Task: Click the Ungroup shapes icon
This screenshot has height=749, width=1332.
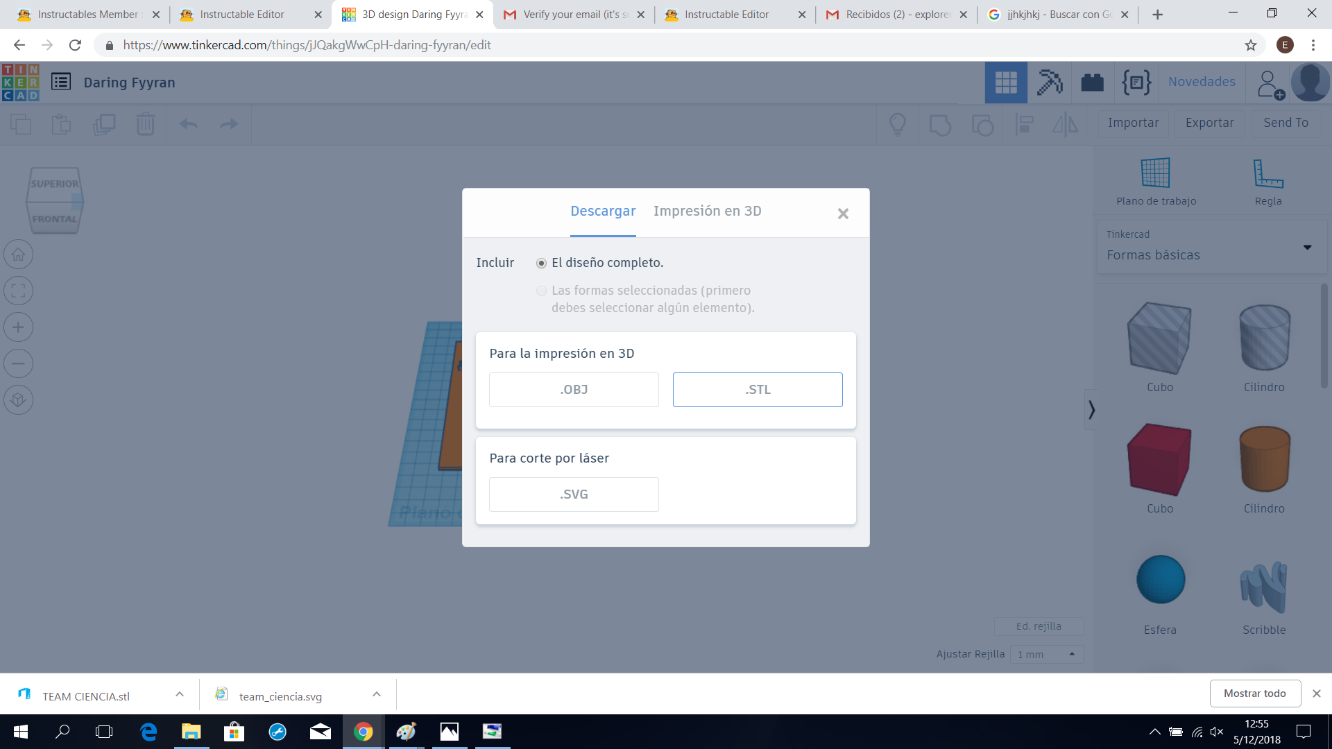Action: (982, 125)
